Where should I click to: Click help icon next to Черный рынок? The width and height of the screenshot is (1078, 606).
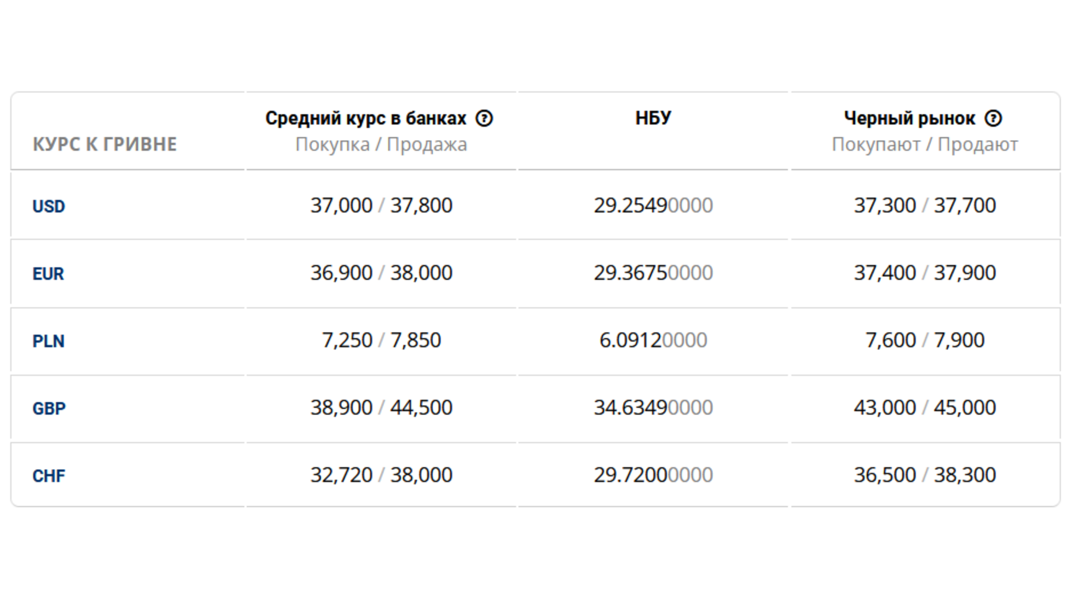[x=993, y=118]
